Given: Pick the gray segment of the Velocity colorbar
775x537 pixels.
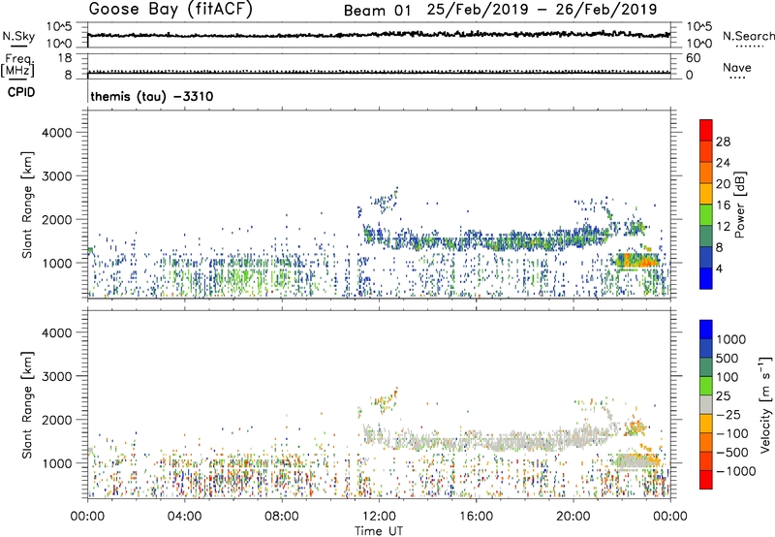Looking at the screenshot, I should point(706,404).
